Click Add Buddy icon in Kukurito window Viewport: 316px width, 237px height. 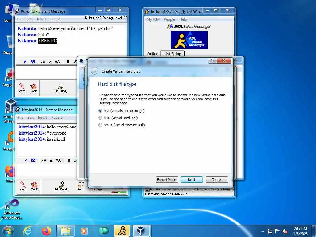click(60, 88)
